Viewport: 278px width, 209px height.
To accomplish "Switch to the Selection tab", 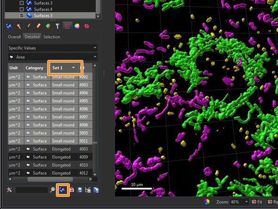I will pos(52,37).
